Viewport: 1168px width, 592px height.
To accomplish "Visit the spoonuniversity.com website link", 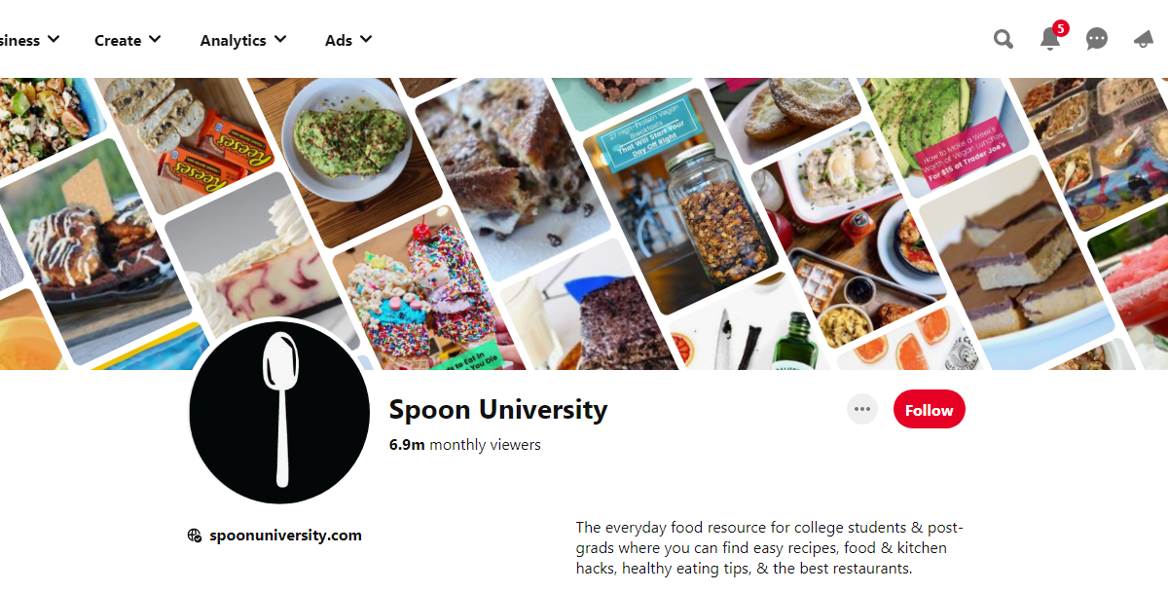I will (x=285, y=536).
